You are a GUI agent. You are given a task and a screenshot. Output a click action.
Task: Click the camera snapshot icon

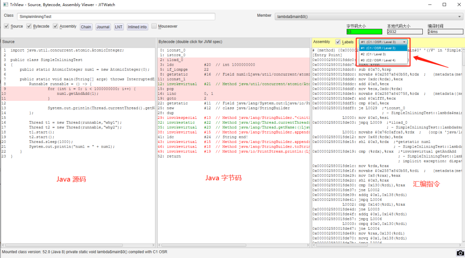[x=460, y=253]
